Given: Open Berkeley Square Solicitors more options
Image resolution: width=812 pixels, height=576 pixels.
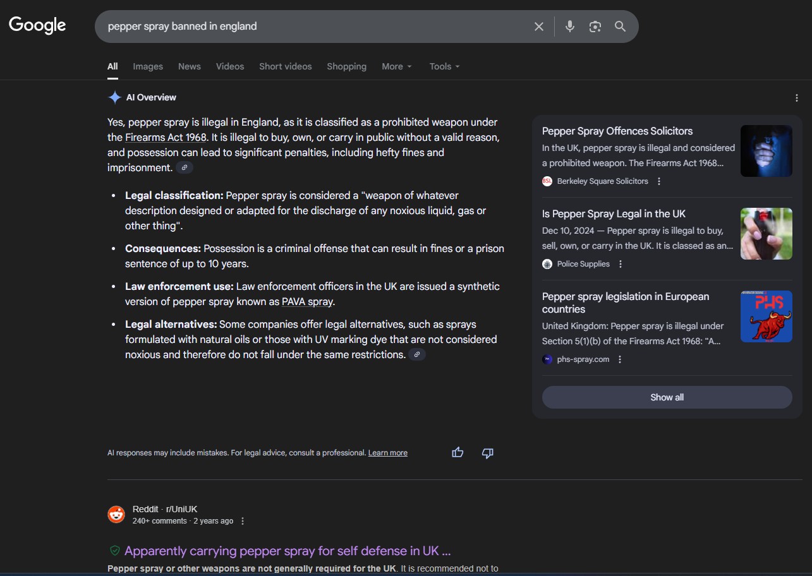Looking at the screenshot, I should (659, 181).
